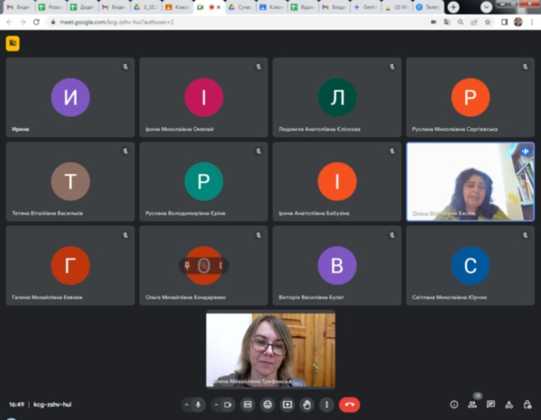Open host controls lock icon
The height and width of the screenshot is (420, 541).
pos(527,405)
